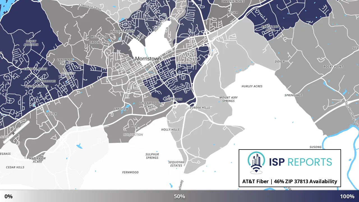Image resolution: width=359 pixels, height=202 pixels.
Task: Select the Havley Springs label
Action: (x=122, y=32)
